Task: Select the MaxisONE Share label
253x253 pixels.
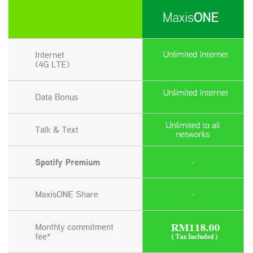Action: coord(66,195)
